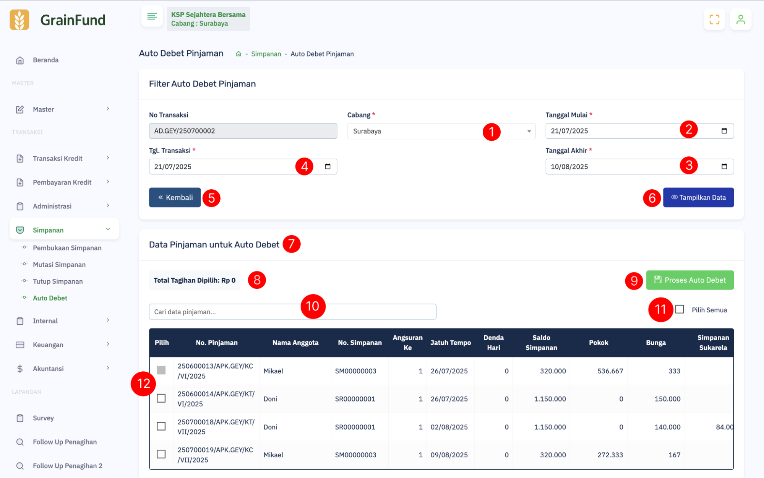This screenshot has height=478, width=764.
Task: Click the hamburger menu toggle icon
Action: [x=152, y=16]
